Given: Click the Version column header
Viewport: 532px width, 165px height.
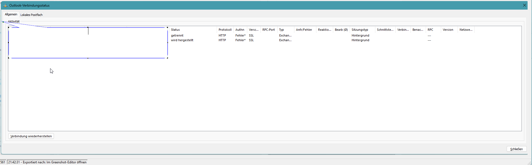Looking at the screenshot, I should click(449, 30).
